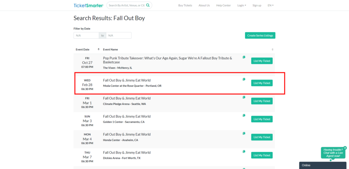349x169 pixels.
Task: Click copy icon for Seattle Climate Pledge event
Action: pos(244,97)
